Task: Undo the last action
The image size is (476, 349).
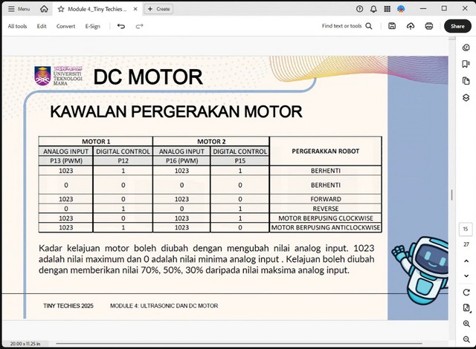Action: point(121,26)
